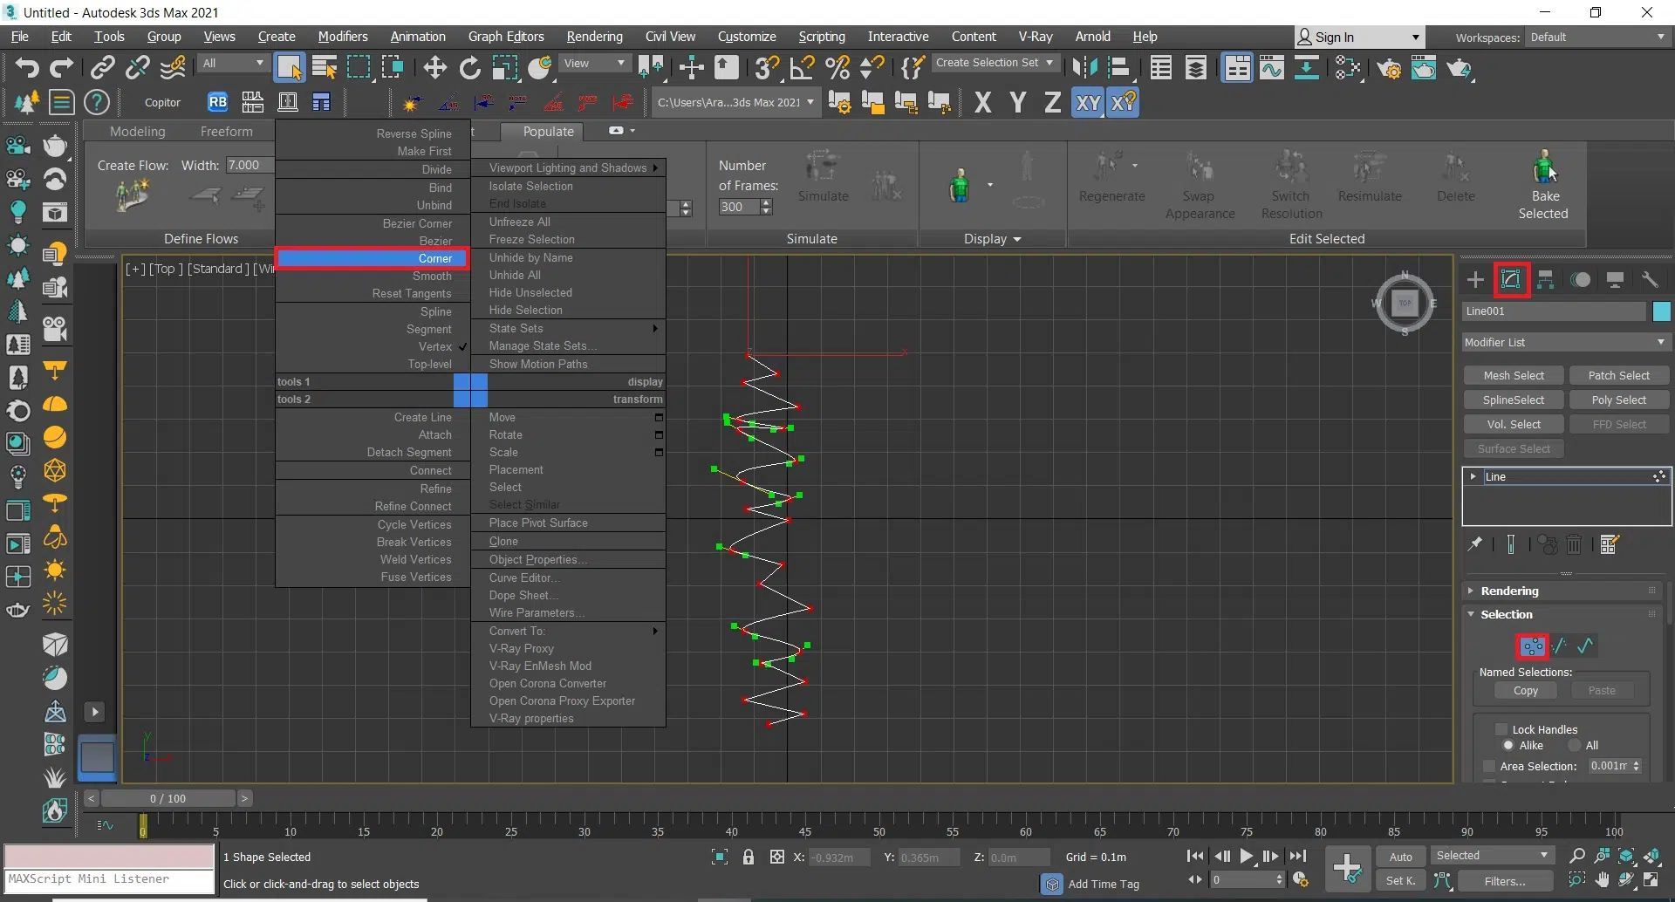
Task: Click Play Animation button
Action: 1247,857
